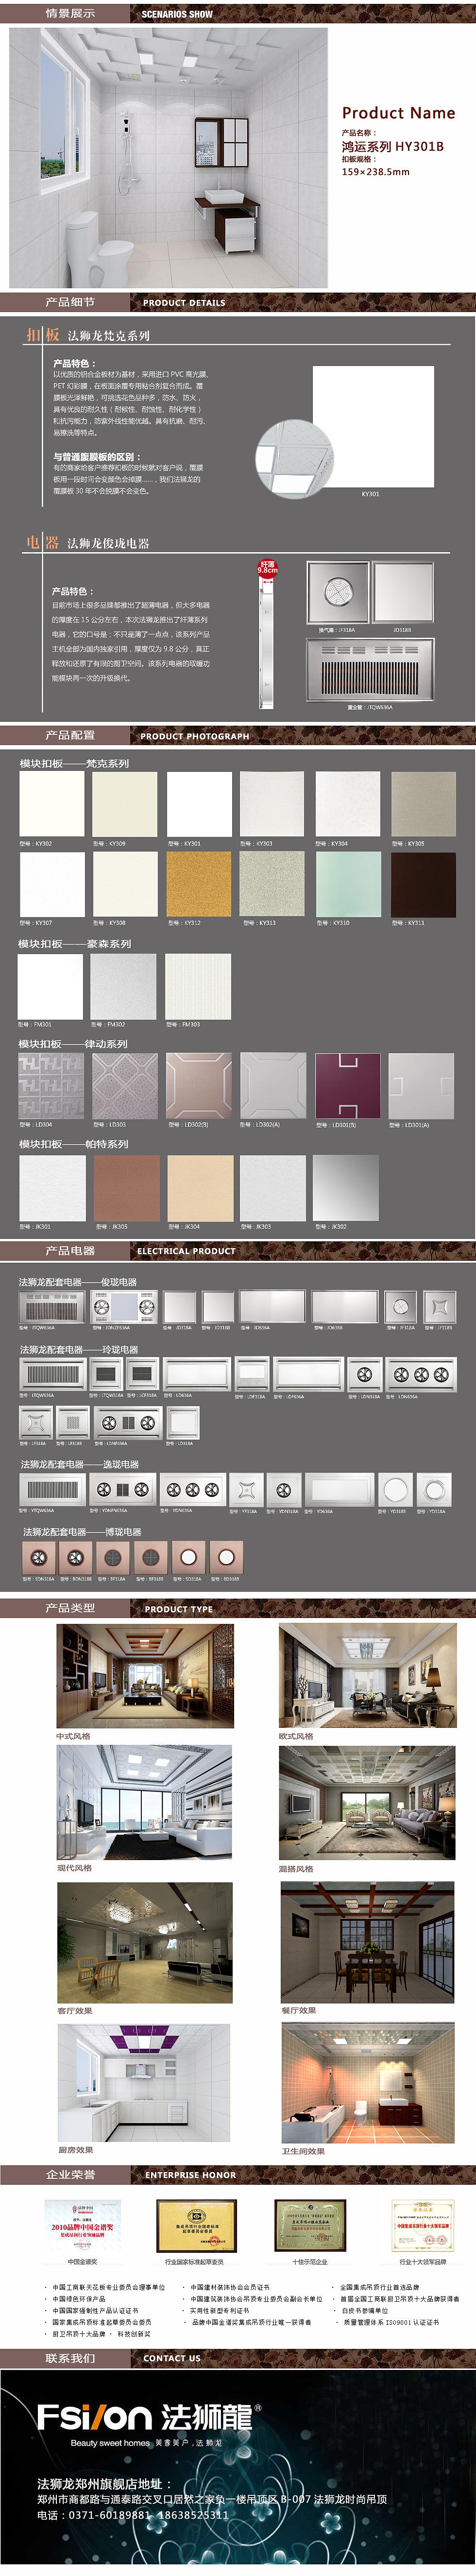
Task: Select the KY312 golden panel swatch
Action: click(x=199, y=884)
